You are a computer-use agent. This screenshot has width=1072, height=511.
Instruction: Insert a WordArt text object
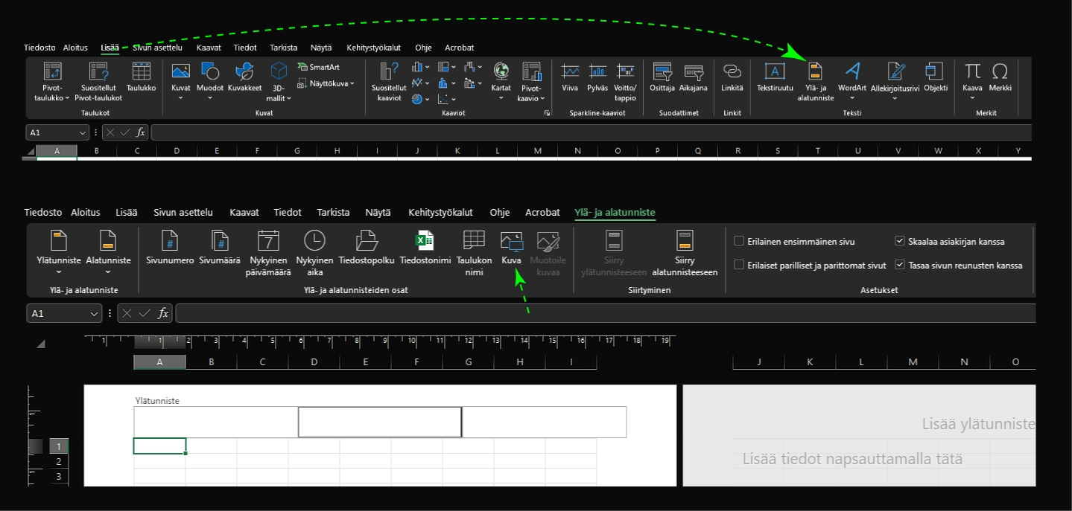852,73
